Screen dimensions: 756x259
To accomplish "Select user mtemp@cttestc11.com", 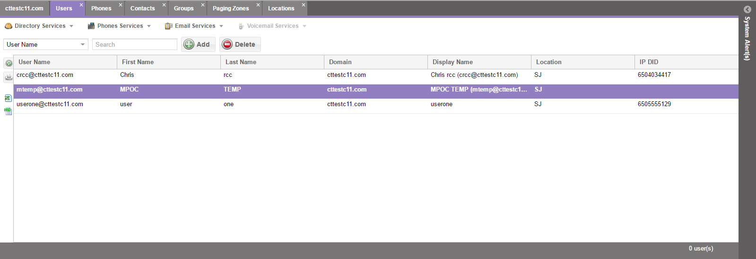I will (x=49, y=90).
